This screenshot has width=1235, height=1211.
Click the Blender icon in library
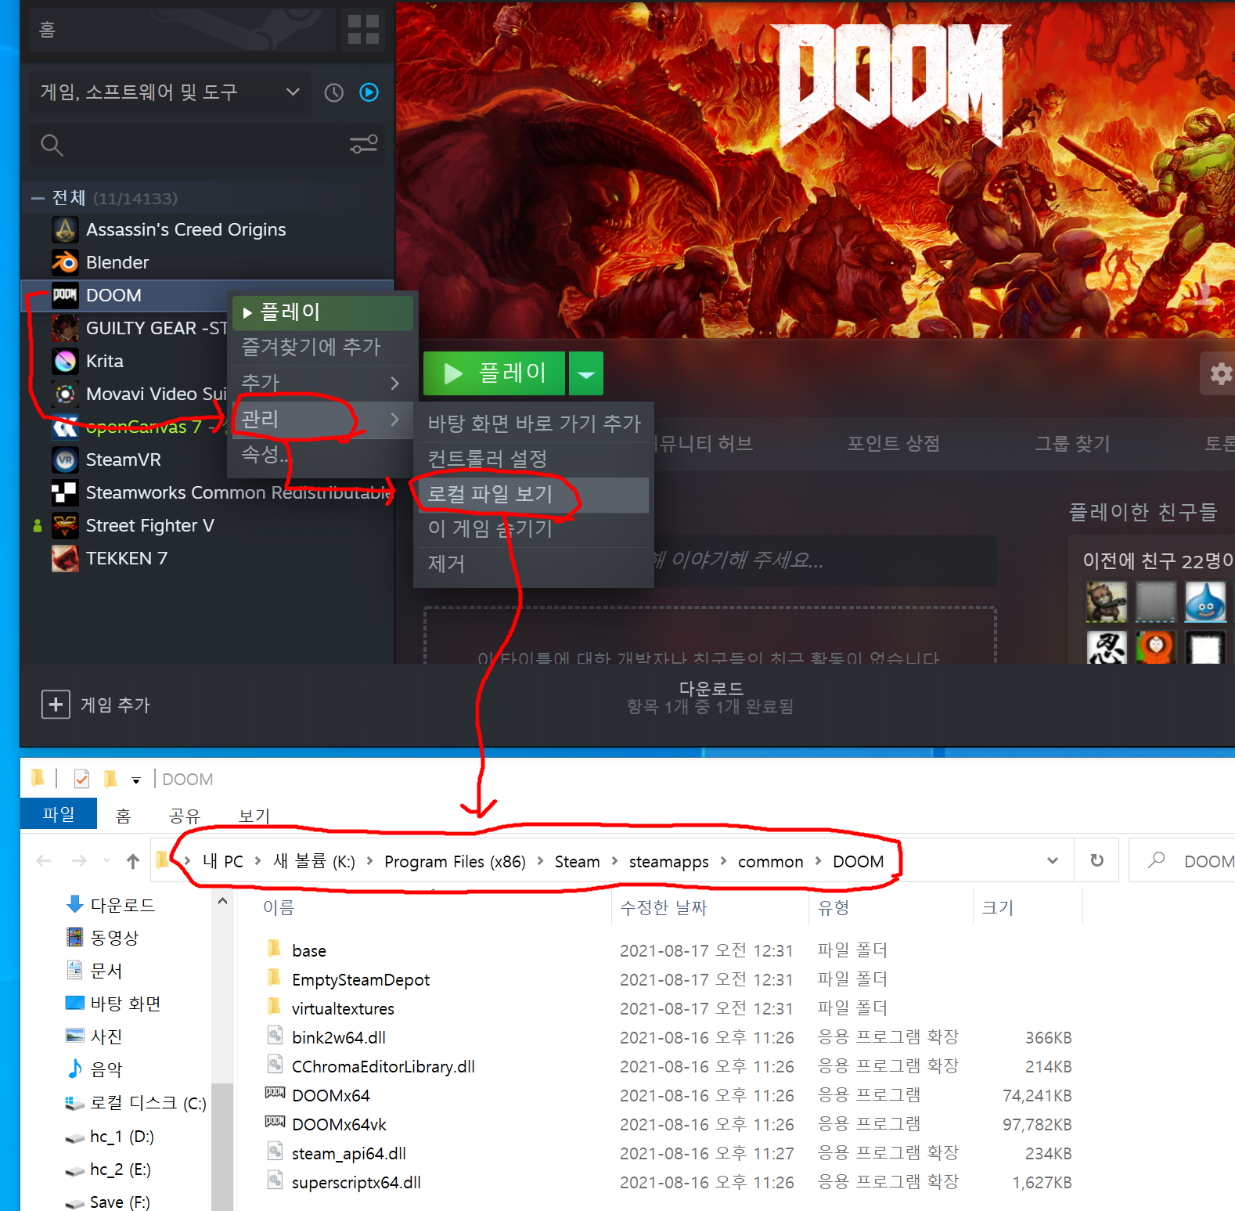pyautogui.click(x=65, y=262)
